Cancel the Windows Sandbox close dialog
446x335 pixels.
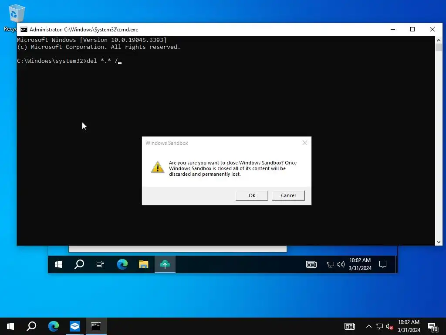pyautogui.click(x=288, y=195)
